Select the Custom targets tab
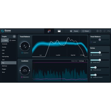 point(12,41)
